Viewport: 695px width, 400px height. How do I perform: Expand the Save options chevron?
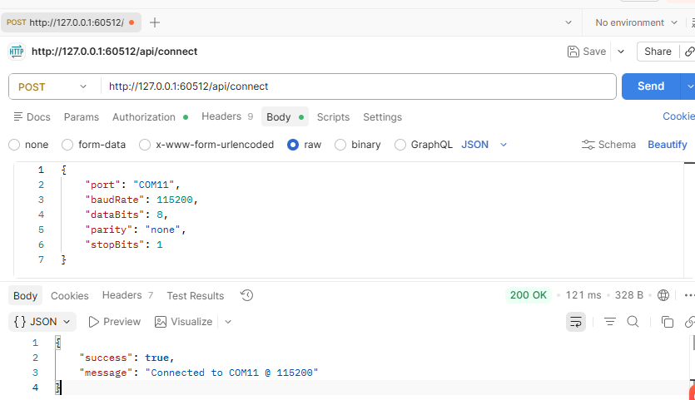tap(621, 52)
